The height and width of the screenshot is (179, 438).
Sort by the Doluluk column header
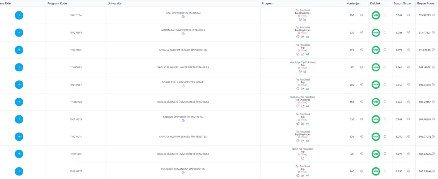375,3
